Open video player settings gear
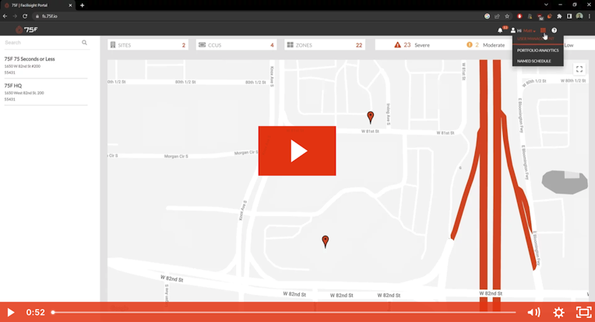Viewport: 595px width, 322px height. 558,312
